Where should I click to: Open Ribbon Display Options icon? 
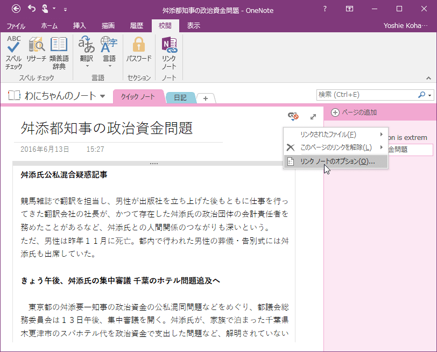tap(349, 9)
